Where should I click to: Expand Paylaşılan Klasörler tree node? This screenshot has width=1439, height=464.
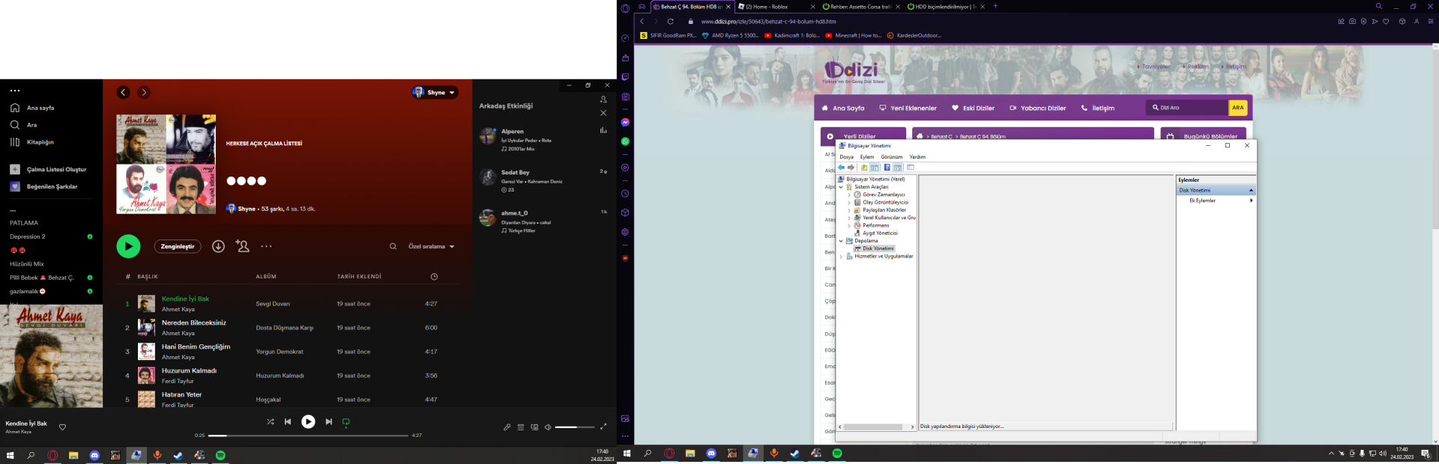click(x=849, y=210)
